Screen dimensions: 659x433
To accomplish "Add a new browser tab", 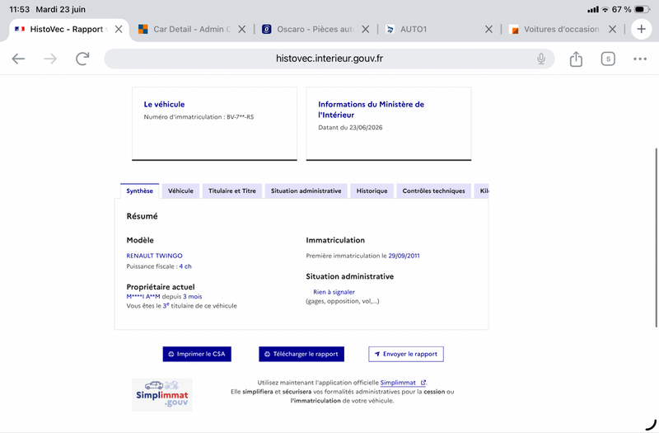I will tap(641, 29).
